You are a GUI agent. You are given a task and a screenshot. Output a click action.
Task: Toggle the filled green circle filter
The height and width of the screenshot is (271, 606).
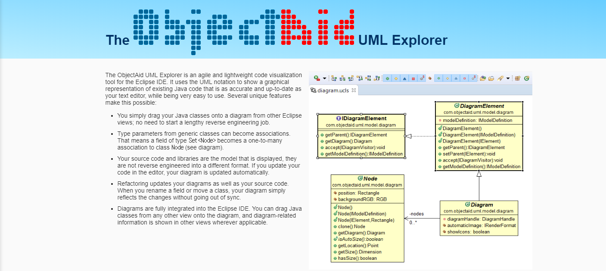pyautogui.click(x=387, y=78)
